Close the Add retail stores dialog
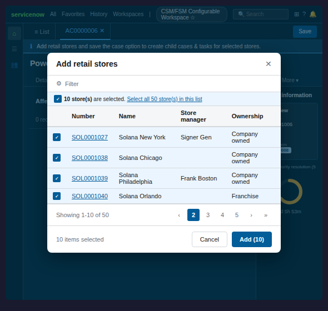328x311 pixels. [x=269, y=64]
